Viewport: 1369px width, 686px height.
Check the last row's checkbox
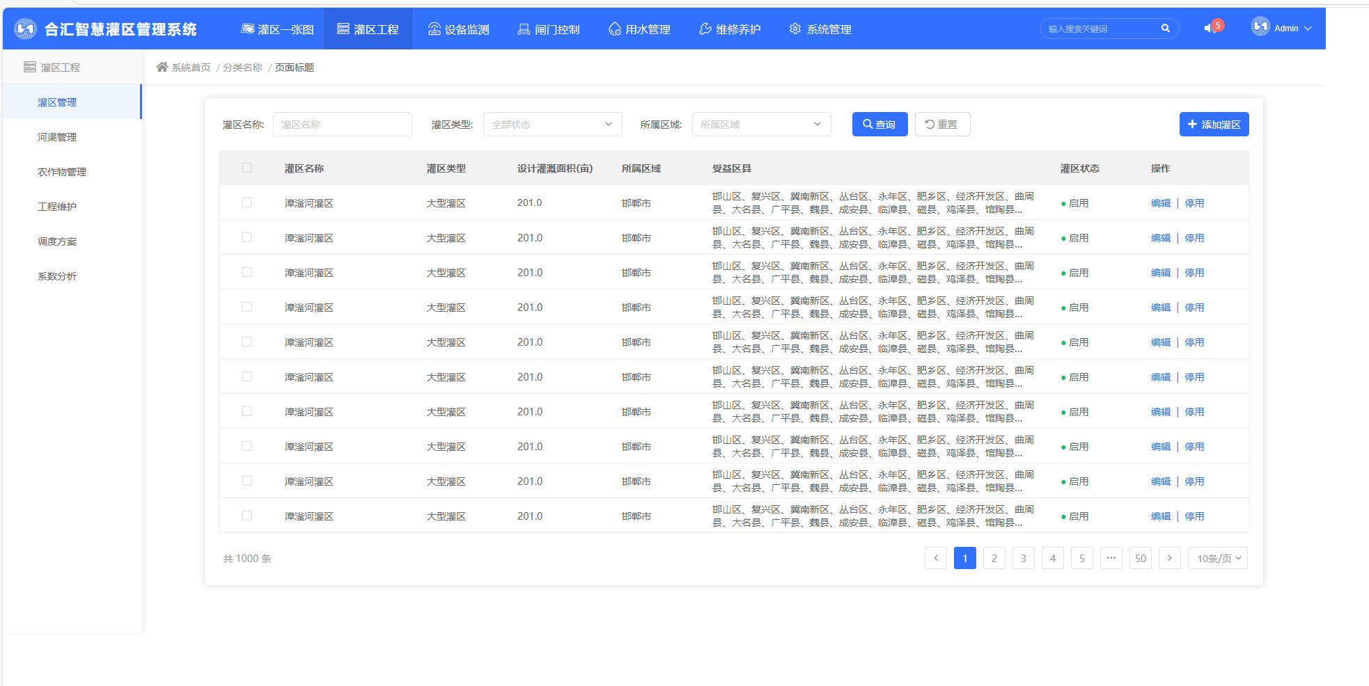click(247, 516)
